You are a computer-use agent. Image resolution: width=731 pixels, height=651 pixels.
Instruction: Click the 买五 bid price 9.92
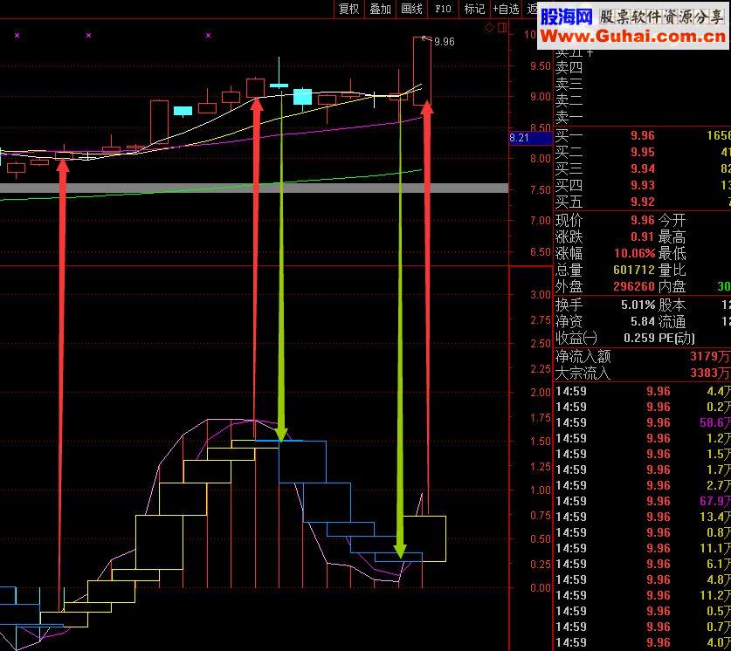tap(643, 202)
